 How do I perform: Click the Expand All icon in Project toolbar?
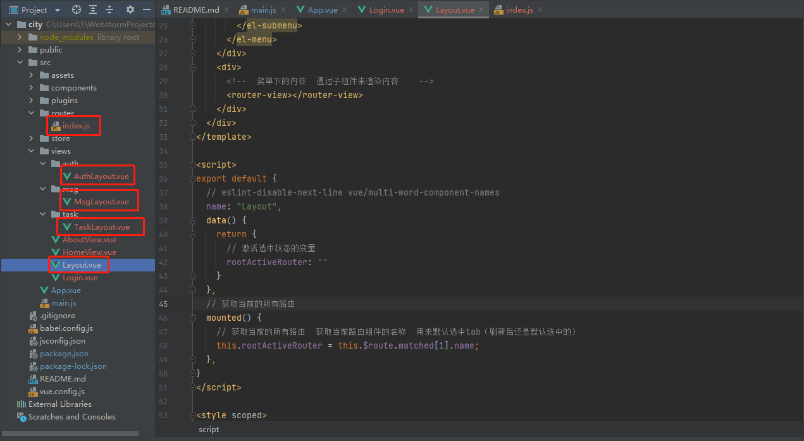pos(93,9)
